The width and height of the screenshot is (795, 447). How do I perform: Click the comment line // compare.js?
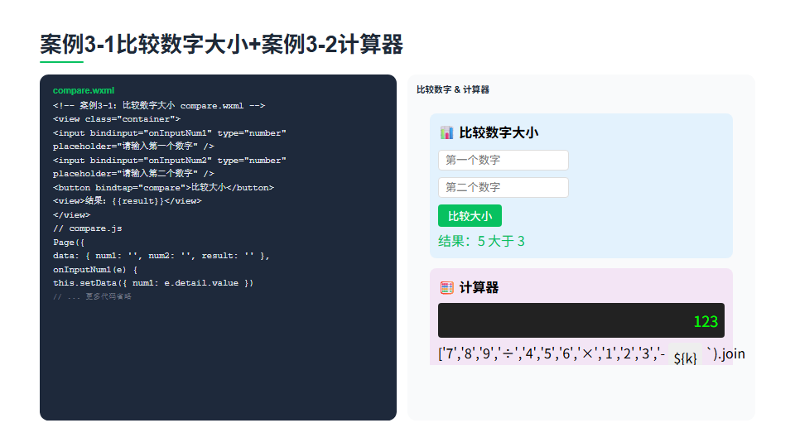[x=87, y=228]
